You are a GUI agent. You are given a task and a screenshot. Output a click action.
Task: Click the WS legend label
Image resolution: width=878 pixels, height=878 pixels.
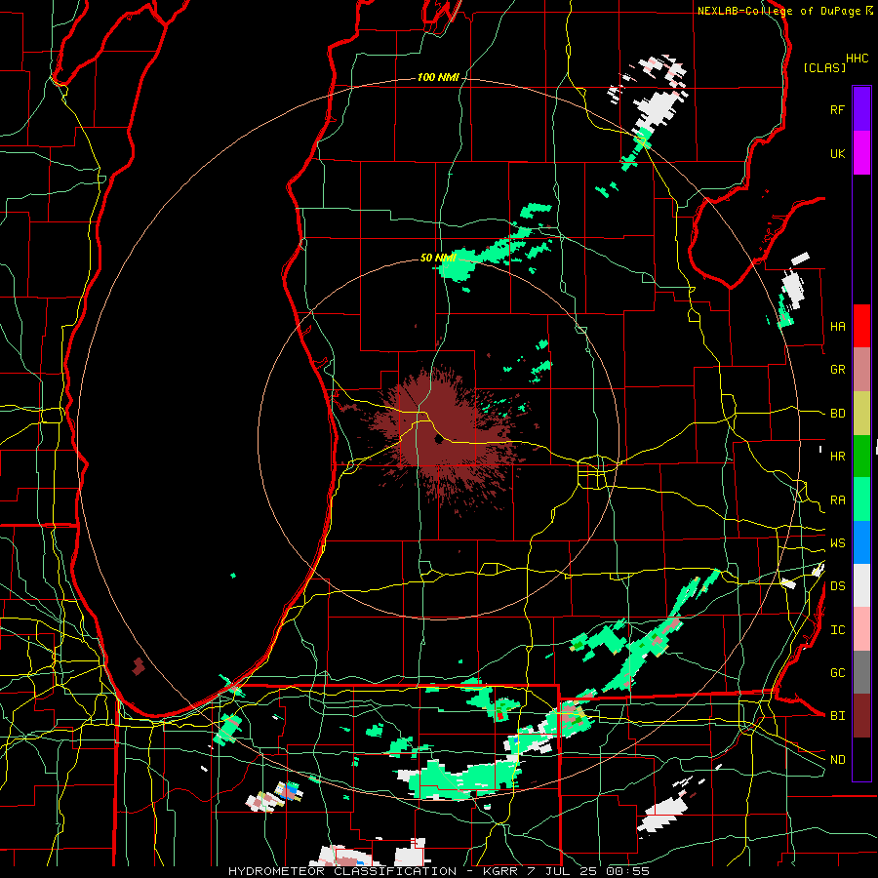837,543
